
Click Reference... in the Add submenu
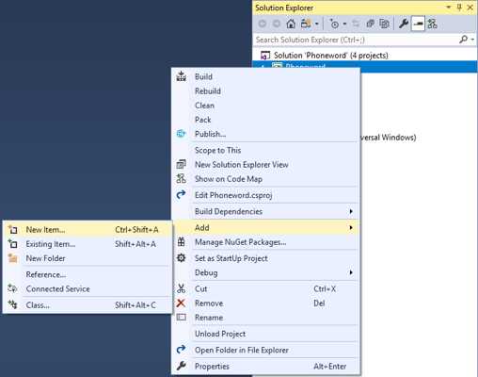(x=88, y=274)
